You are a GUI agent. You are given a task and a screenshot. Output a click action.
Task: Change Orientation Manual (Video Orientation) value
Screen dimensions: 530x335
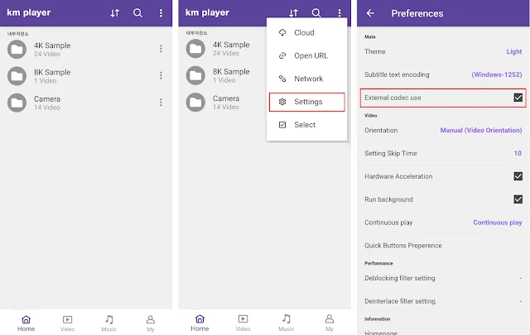click(480, 131)
